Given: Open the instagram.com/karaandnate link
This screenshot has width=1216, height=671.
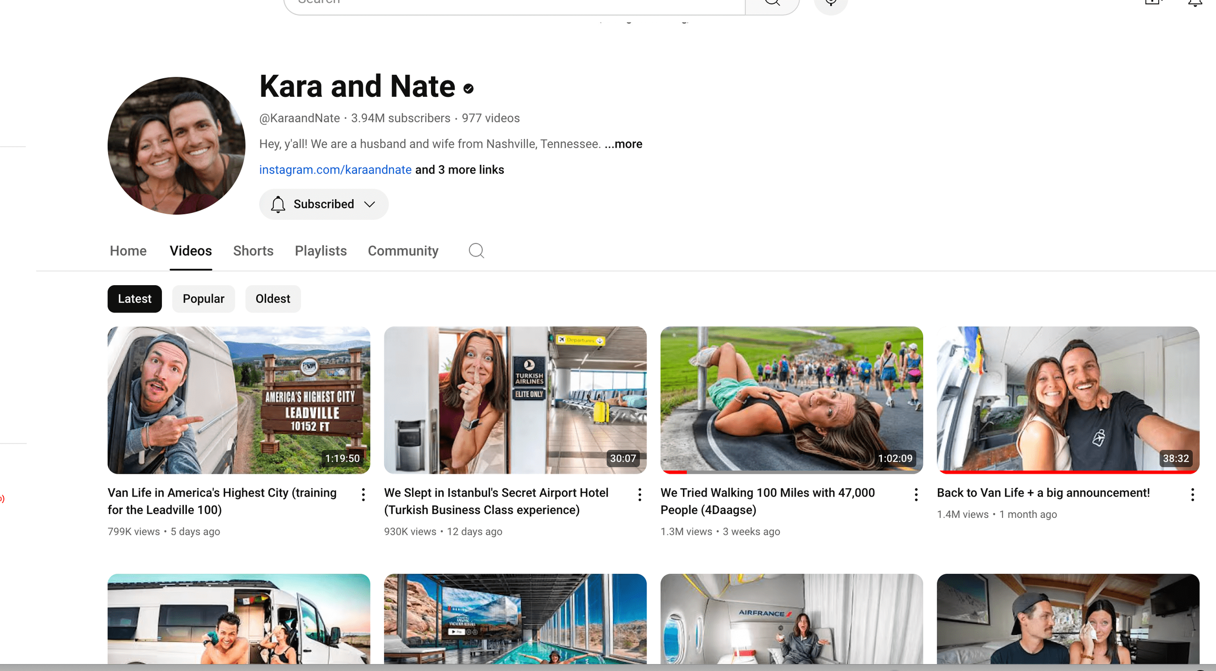Looking at the screenshot, I should click(335, 170).
